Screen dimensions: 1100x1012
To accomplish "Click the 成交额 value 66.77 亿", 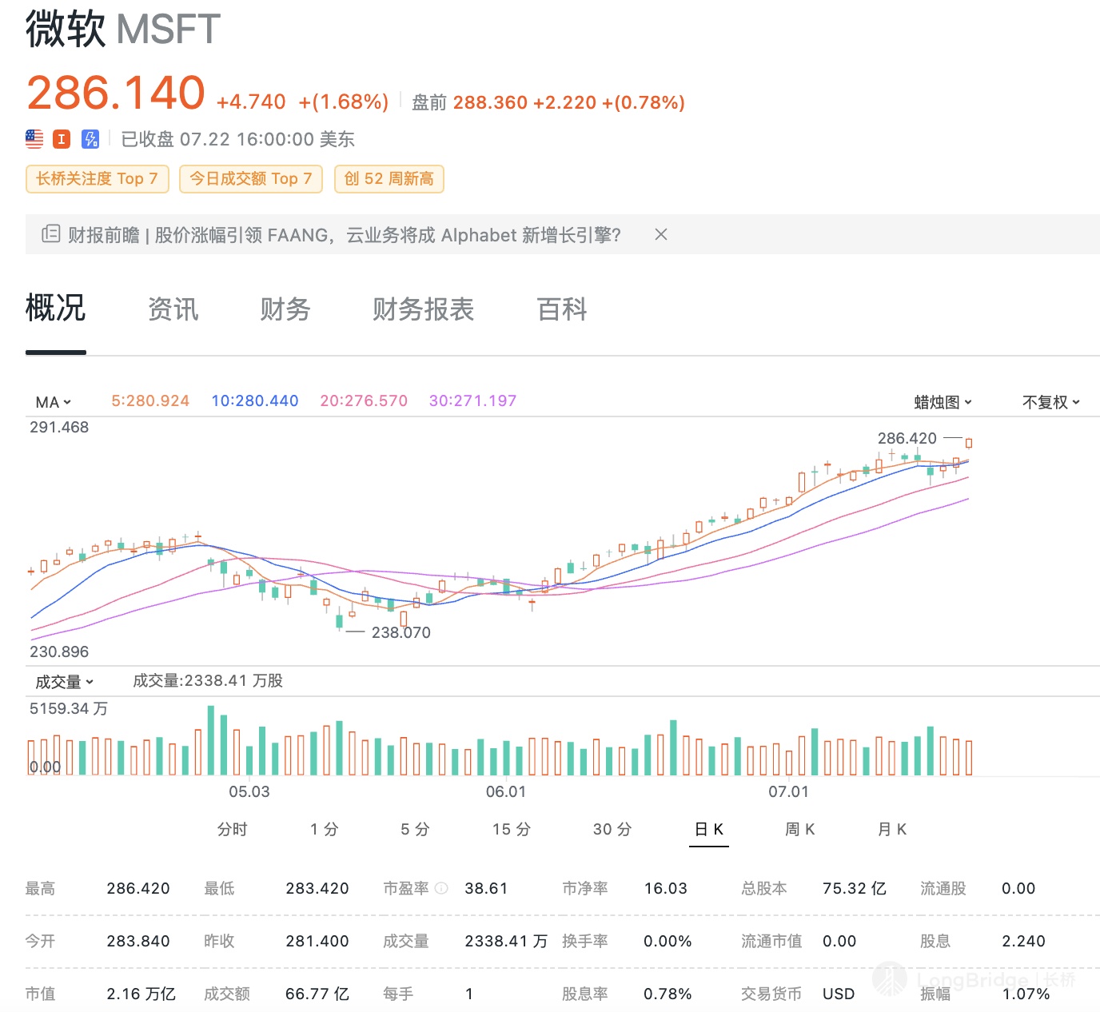I will pyautogui.click(x=317, y=994).
